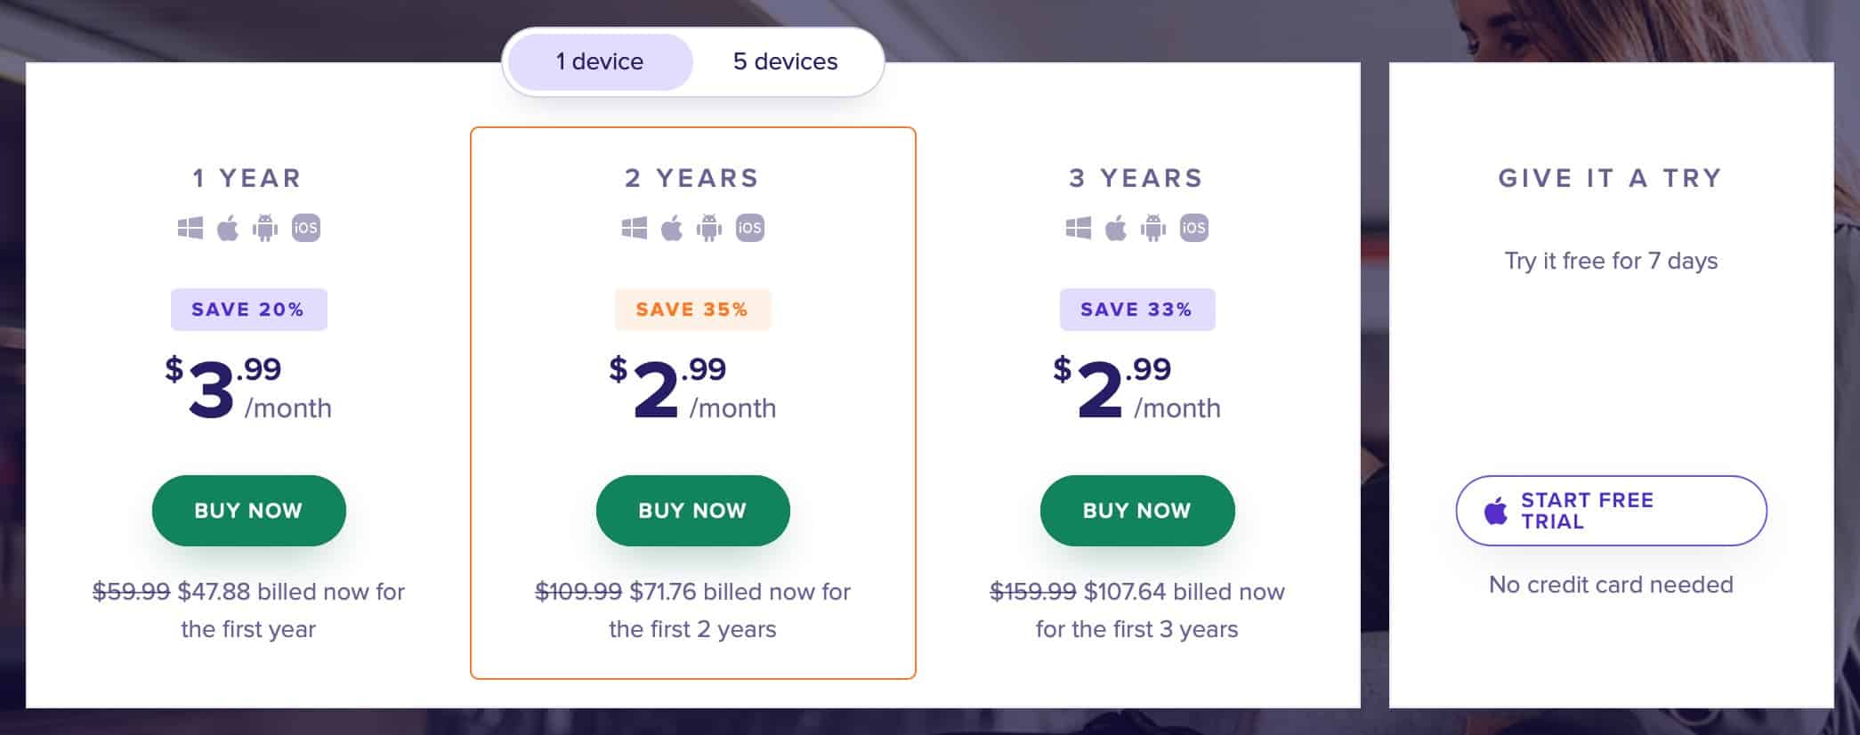The width and height of the screenshot is (1860, 735).
Task: Click the Windows icon under 3 Years plan
Action: [1079, 229]
